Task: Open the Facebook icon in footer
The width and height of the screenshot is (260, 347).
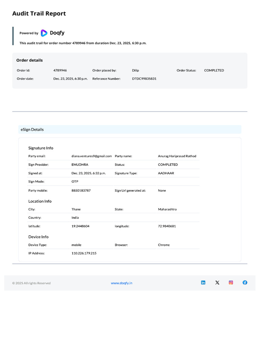Action: tap(245, 283)
